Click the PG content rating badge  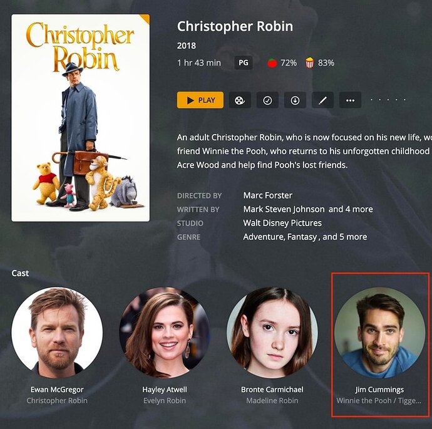pyautogui.click(x=244, y=63)
